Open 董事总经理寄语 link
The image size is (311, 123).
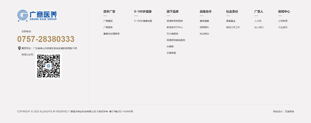coord(111,34)
